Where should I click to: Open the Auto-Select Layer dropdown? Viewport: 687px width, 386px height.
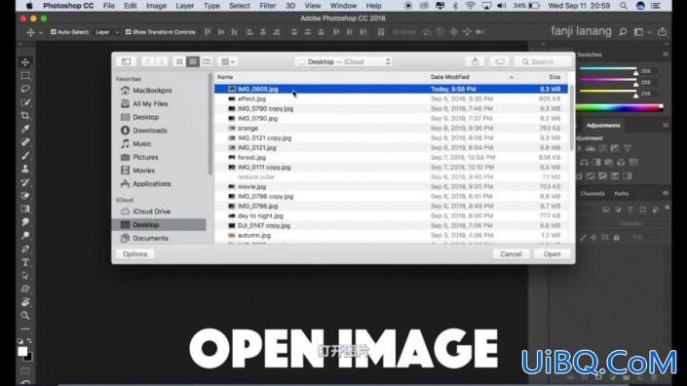106,32
